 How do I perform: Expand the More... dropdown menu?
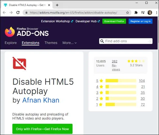click(70, 43)
